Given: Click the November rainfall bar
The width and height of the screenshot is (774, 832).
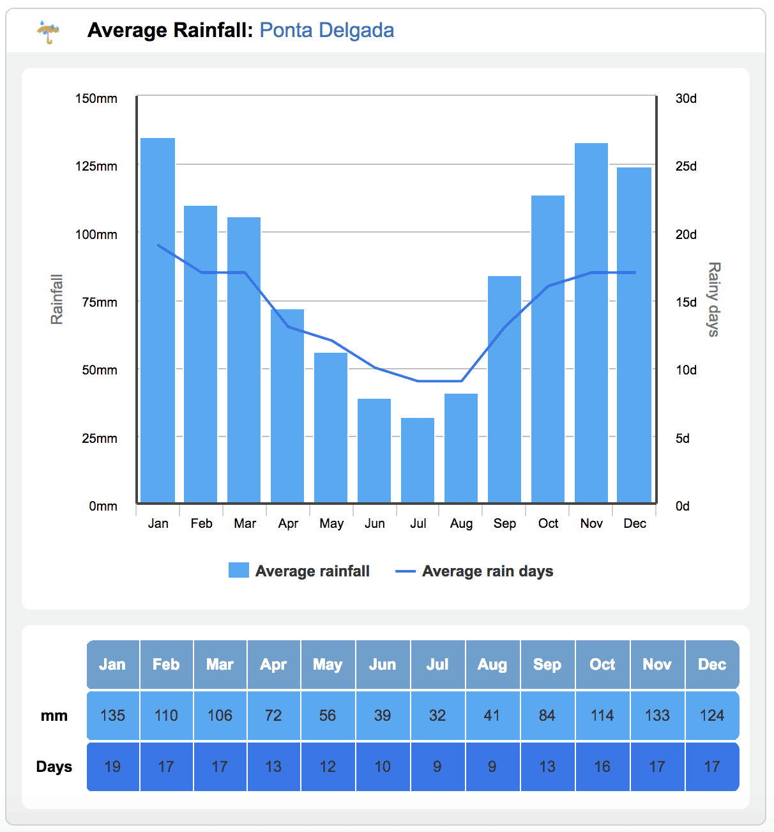Looking at the screenshot, I should coord(591,323).
